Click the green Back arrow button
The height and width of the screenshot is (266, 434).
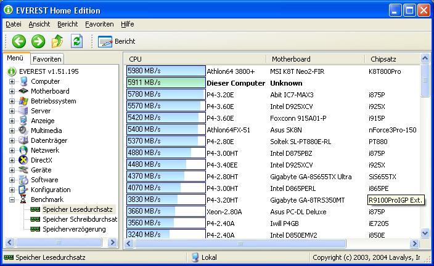click(19, 41)
